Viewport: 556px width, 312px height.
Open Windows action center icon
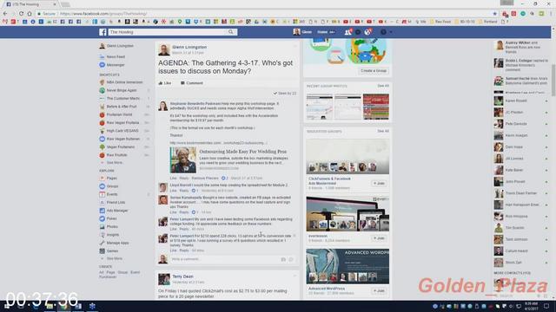pos(546,306)
